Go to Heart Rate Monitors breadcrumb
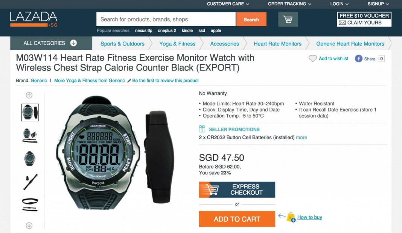This screenshot has width=402, height=233. point(277,44)
